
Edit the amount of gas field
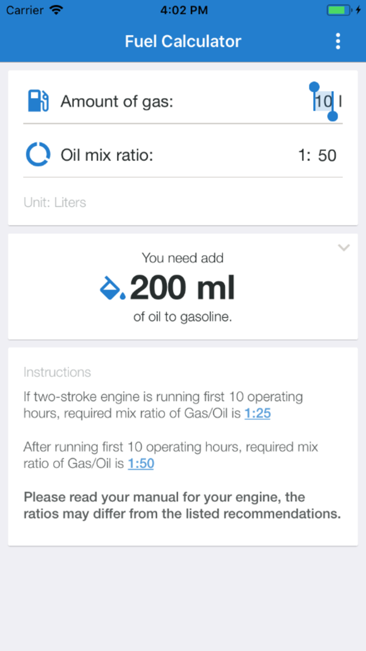click(x=324, y=101)
